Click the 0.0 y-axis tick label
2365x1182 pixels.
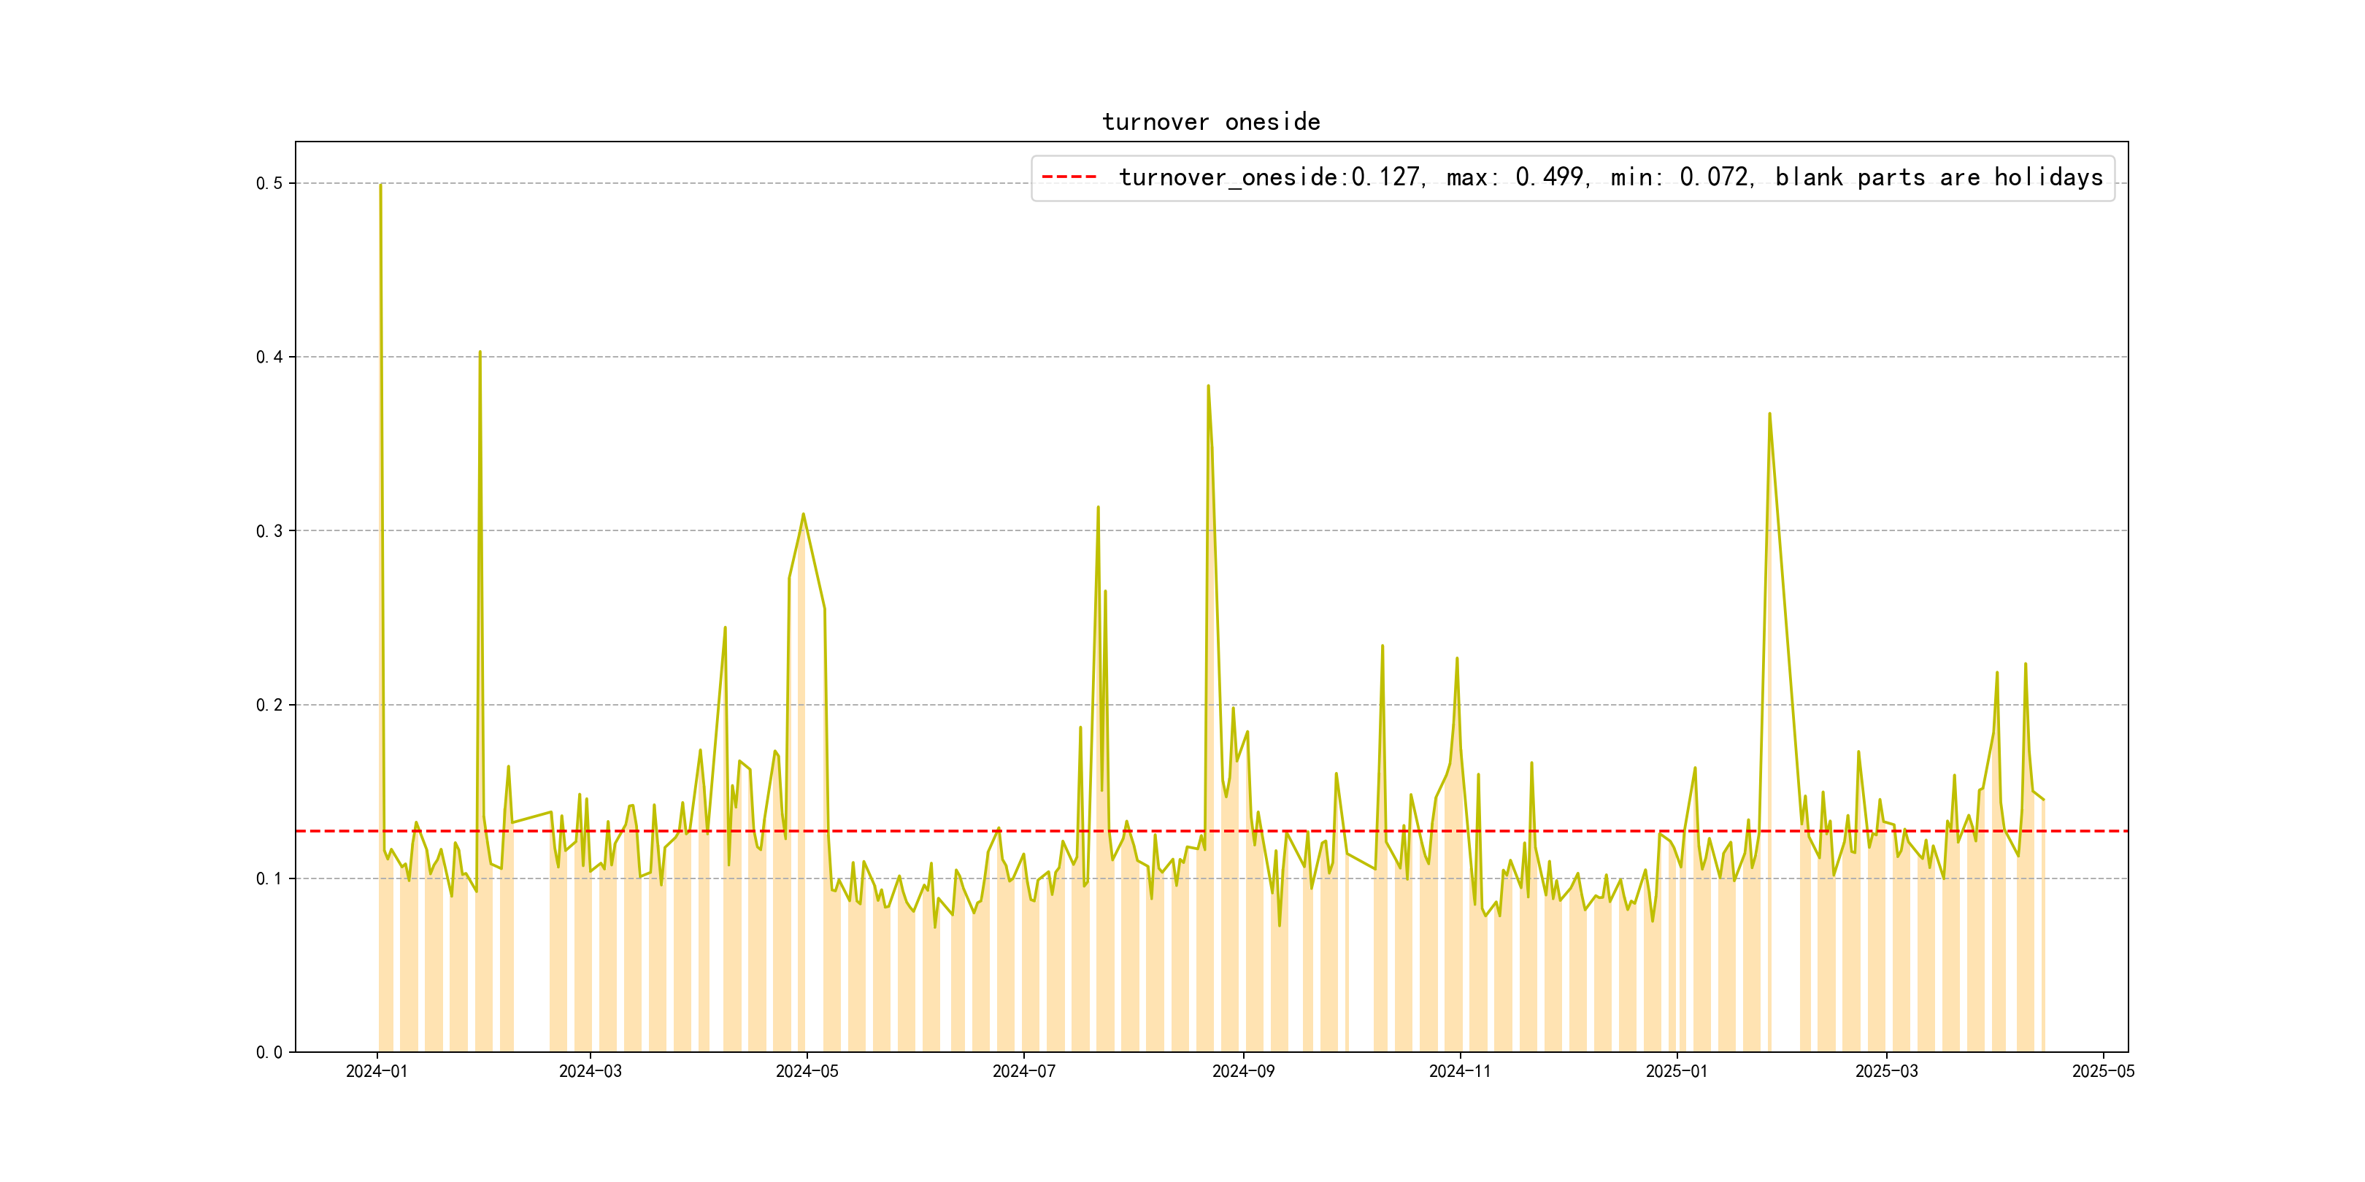(269, 1053)
